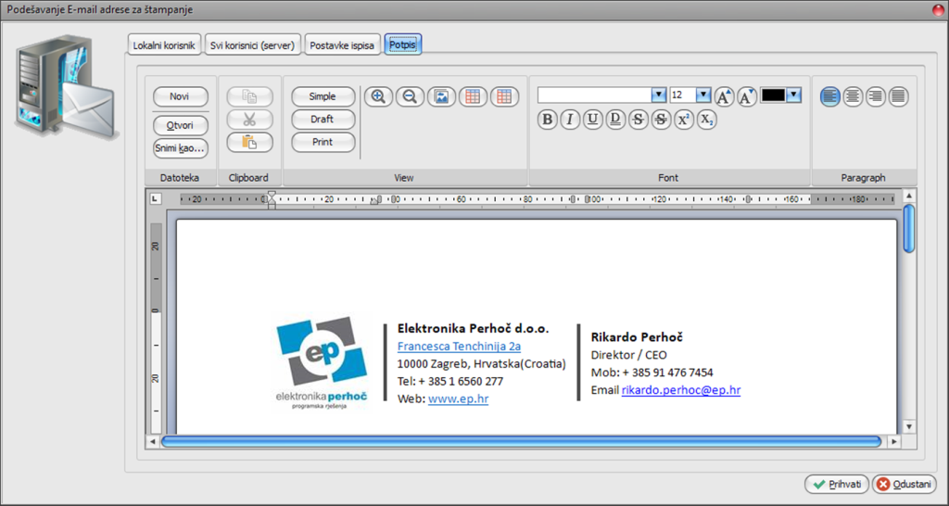The width and height of the screenshot is (949, 506).
Task: Open the Postavke ispisa tab
Action: [x=342, y=44]
